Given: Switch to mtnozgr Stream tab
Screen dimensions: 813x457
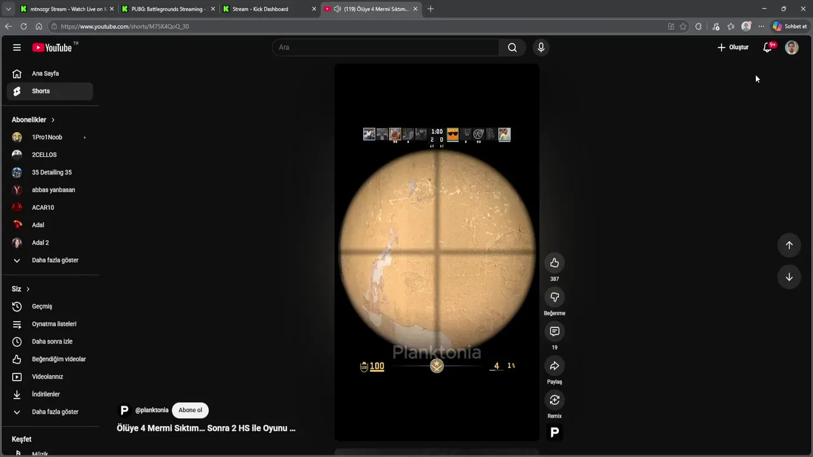Looking at the screenshot, I should (67, 9).
